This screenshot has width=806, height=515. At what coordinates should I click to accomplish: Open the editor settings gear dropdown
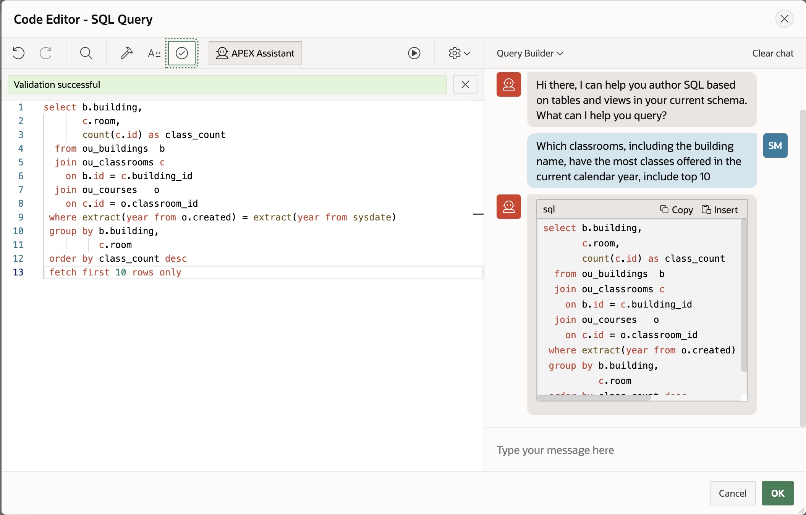[x=458, y=53]
